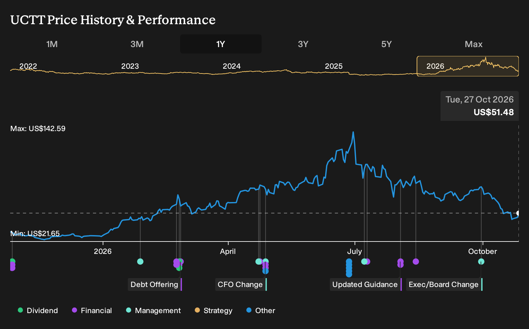Click the July axis label

pos(355,251)
